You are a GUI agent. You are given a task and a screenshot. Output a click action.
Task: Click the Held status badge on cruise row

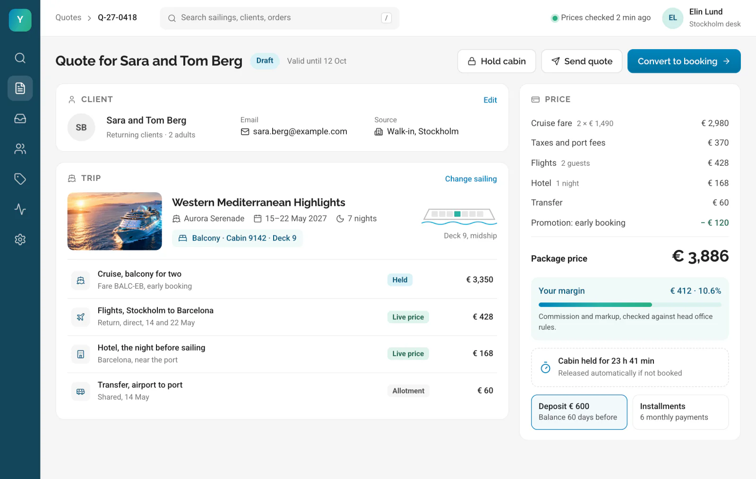[x=400, y=280]
